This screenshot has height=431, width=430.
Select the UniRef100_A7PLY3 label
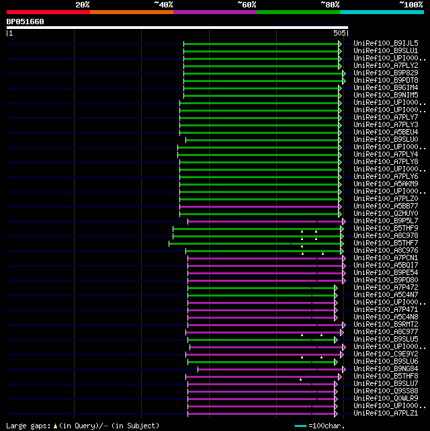click(x=386, y=125)
